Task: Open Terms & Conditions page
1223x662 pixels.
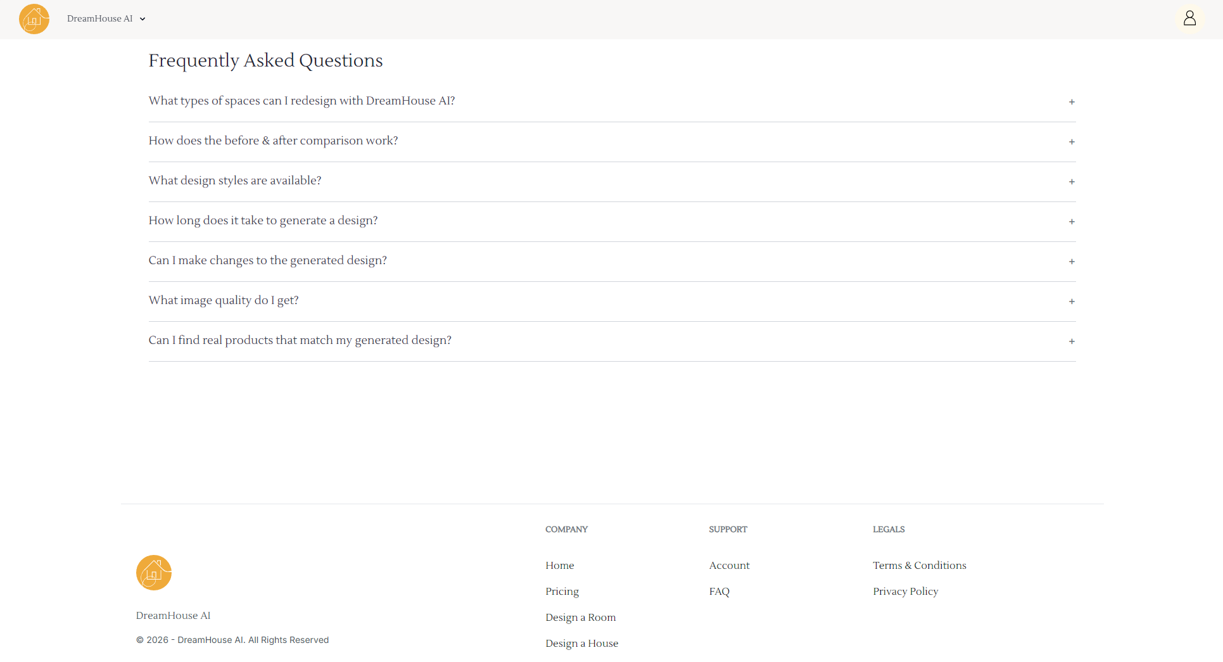Action: [x=919, y=565]
